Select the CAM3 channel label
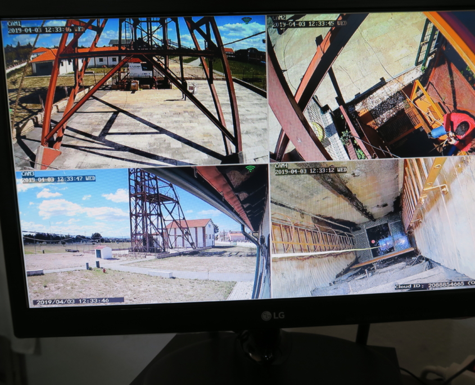Screen dimensions: 475x385 [x=28, y=174]
